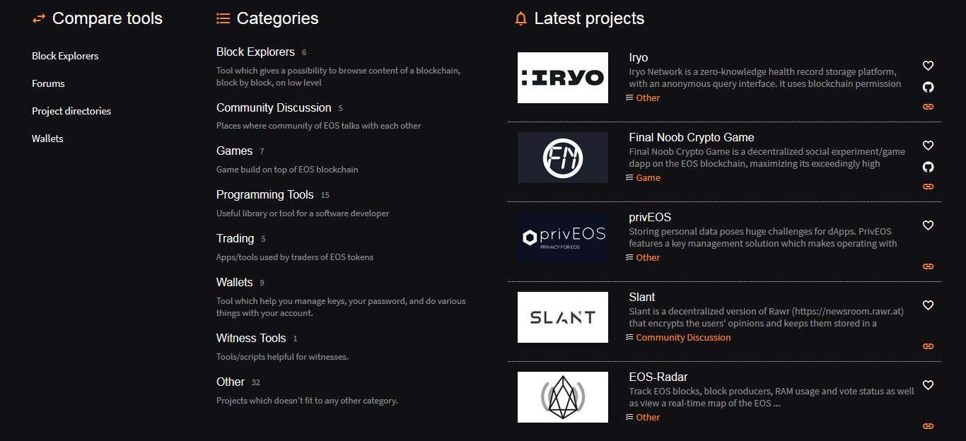
Task: Click Other tag under privEOS
Action: [x=648, y=258]
